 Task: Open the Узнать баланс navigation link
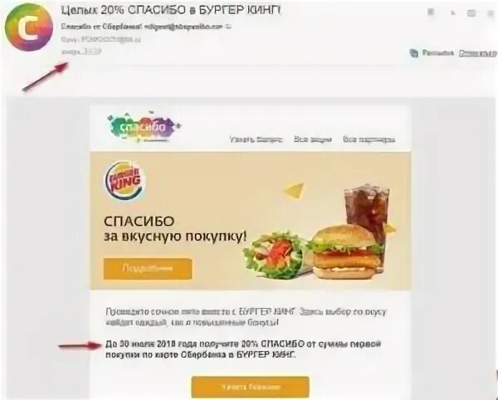click(256, 139)
